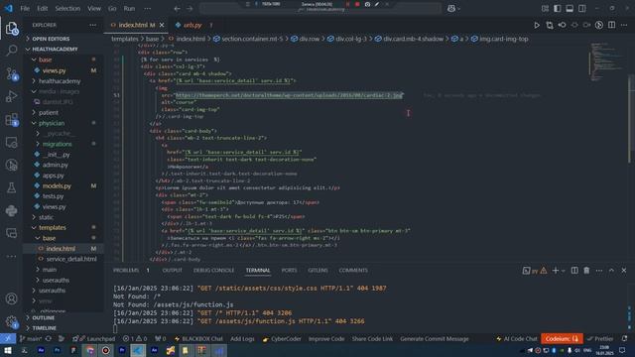Open the Extensions view
This screenshot has height=357, width=635.
pos(12,119)
